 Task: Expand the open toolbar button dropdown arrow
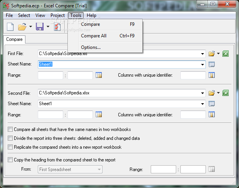click(30, 27)
